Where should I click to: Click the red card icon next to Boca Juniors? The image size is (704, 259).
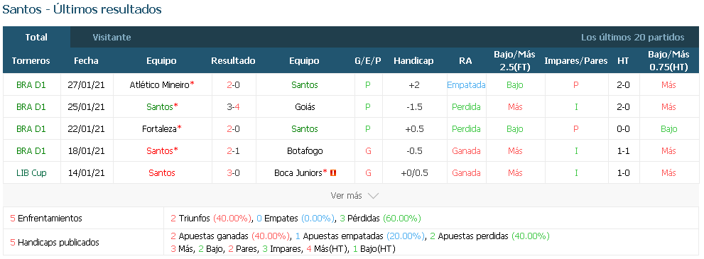pyautogui.click(x=333, y=172)
